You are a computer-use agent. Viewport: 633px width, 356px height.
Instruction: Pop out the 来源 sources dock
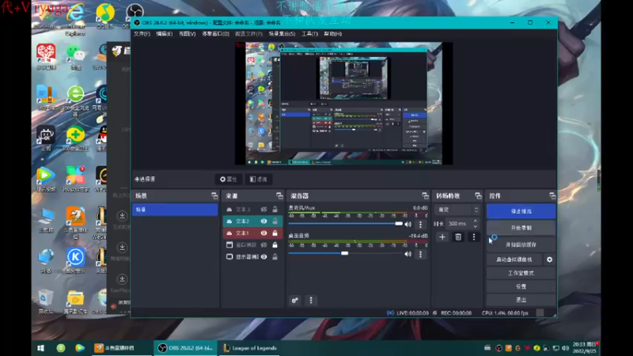coord(279,195)
